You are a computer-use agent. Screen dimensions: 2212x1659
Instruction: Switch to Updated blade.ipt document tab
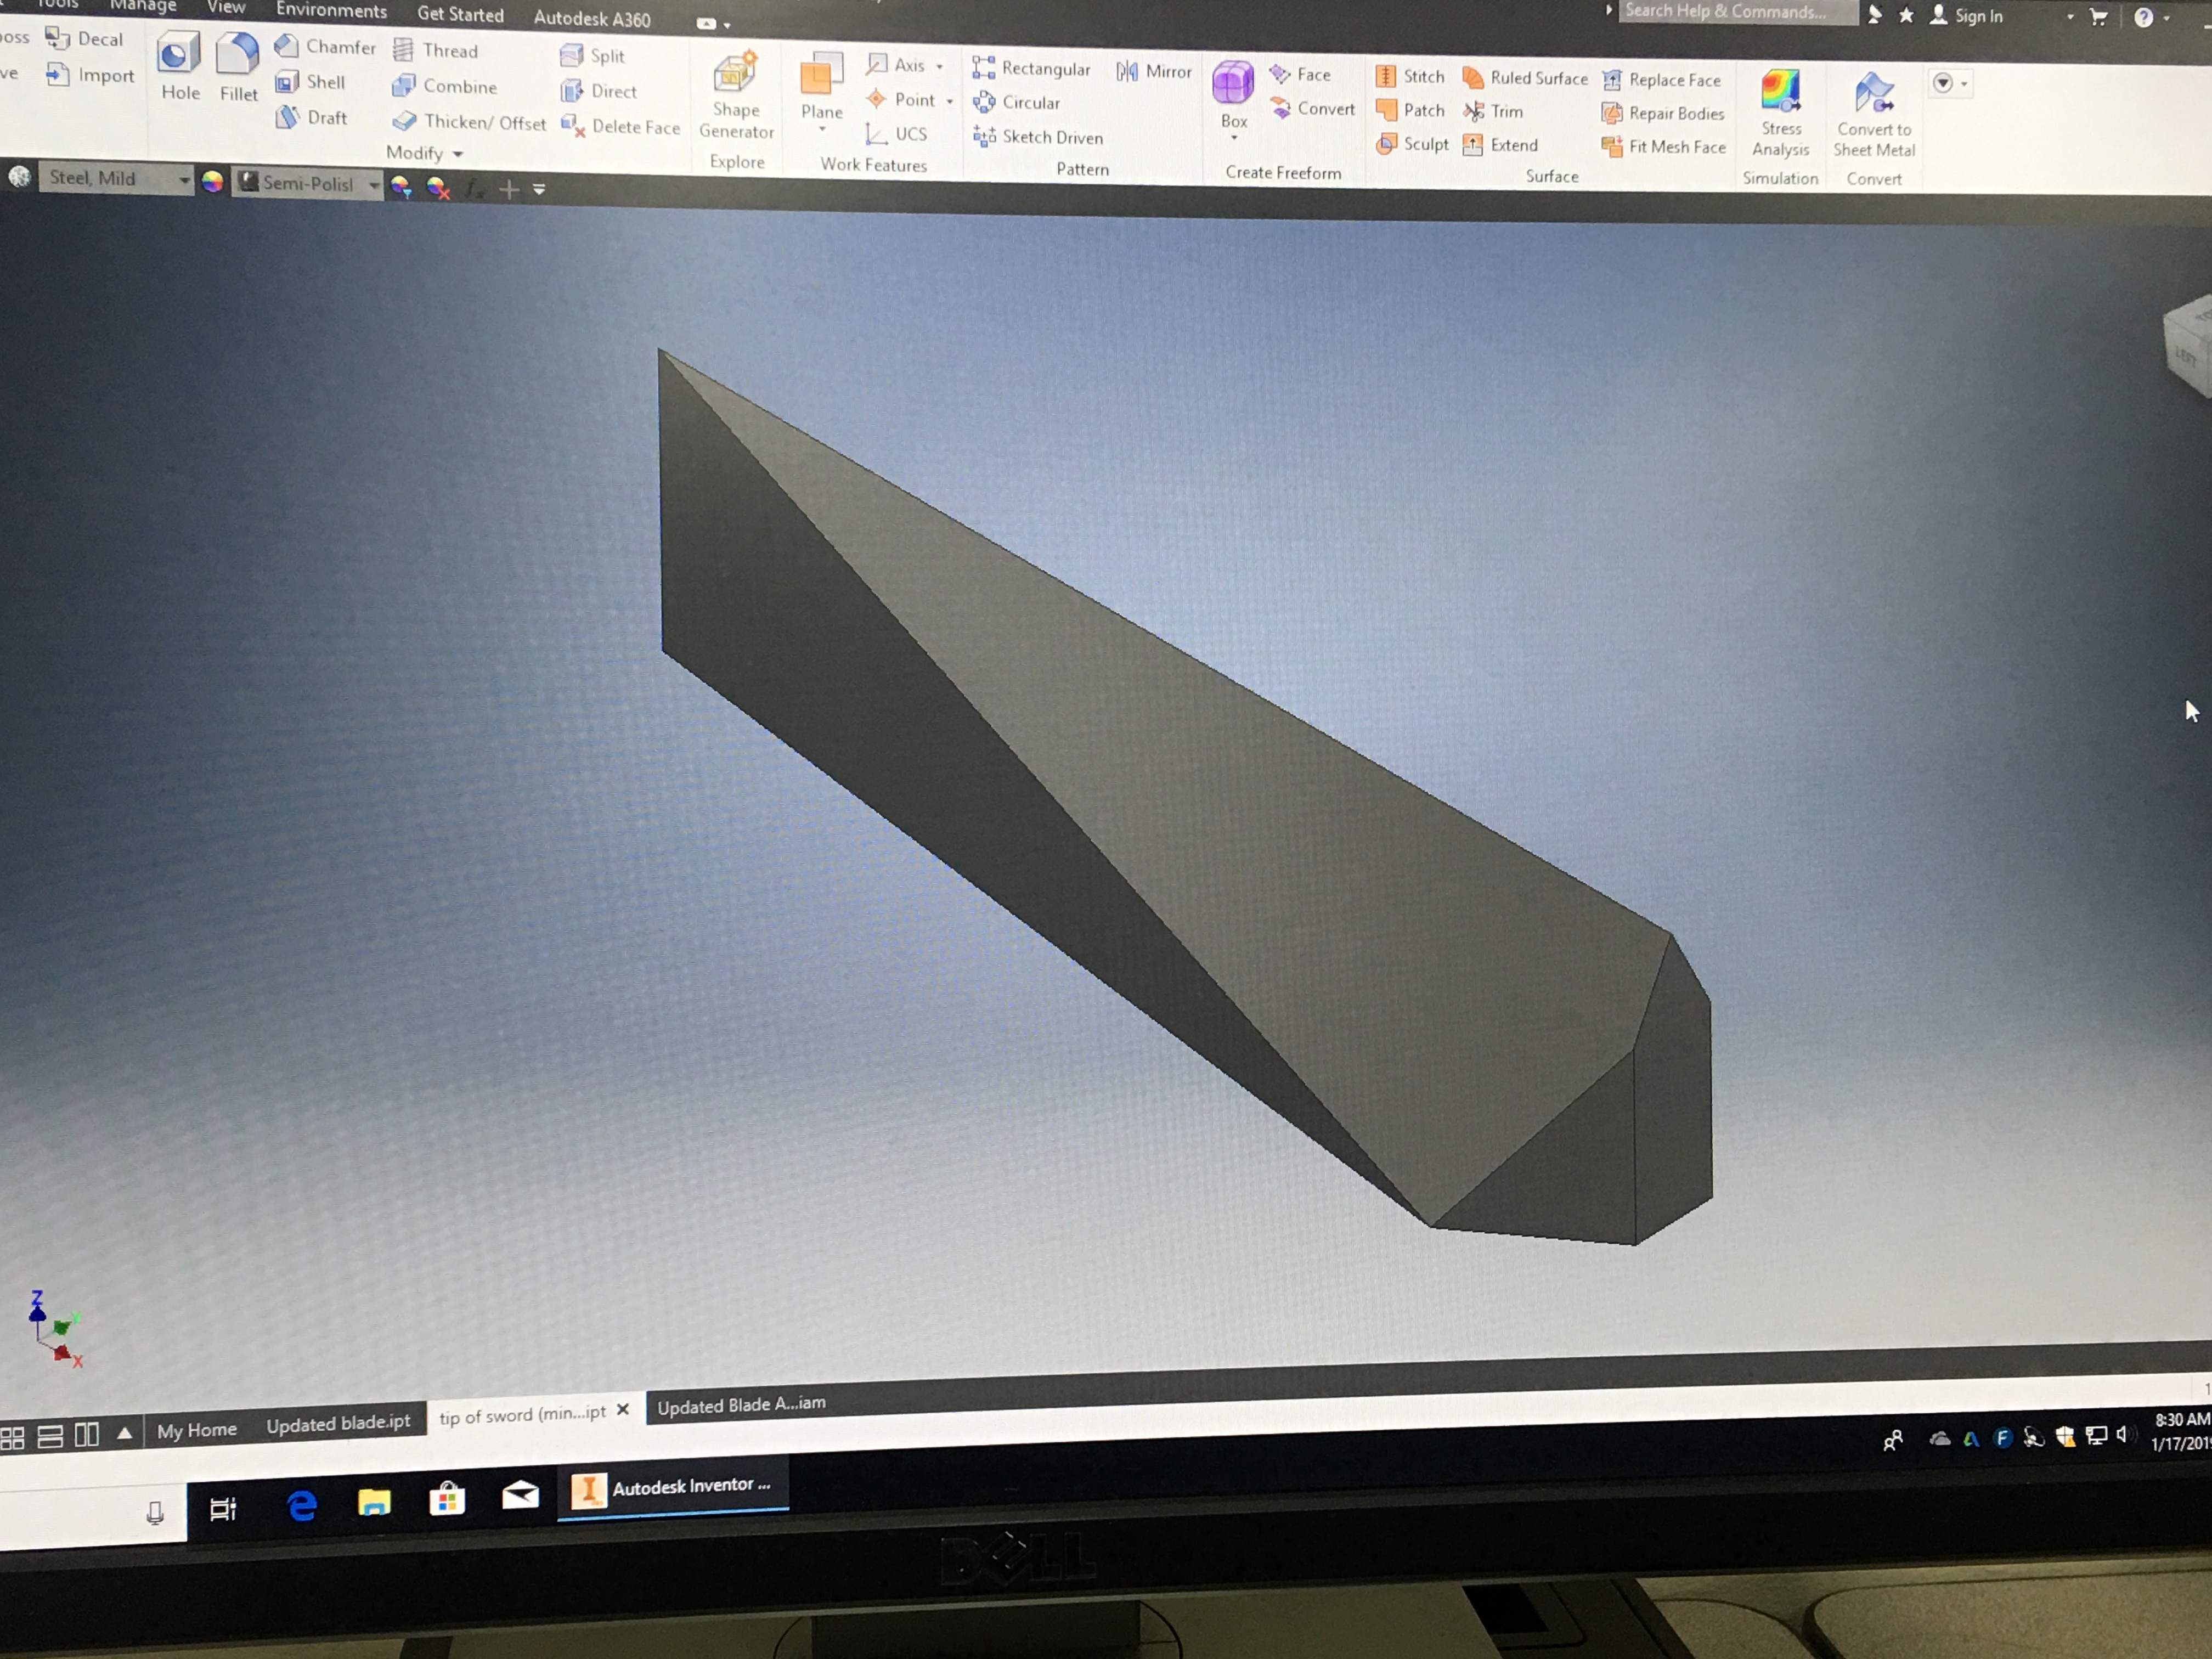pos(338,1423)
